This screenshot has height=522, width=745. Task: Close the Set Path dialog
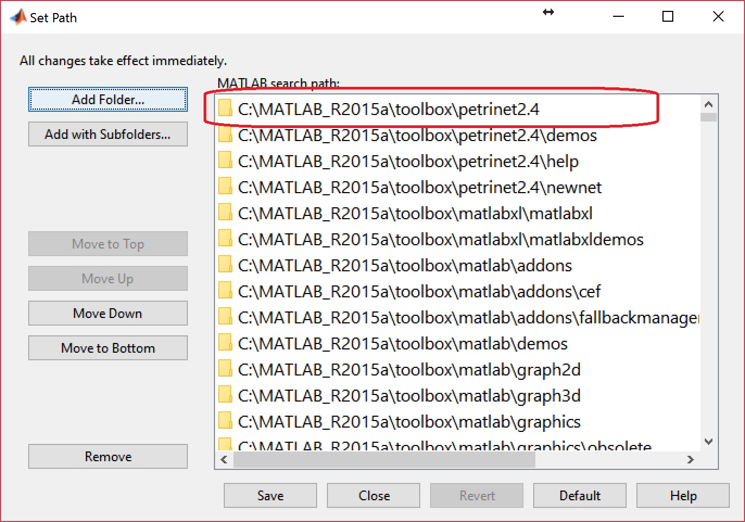pos(374,495)
